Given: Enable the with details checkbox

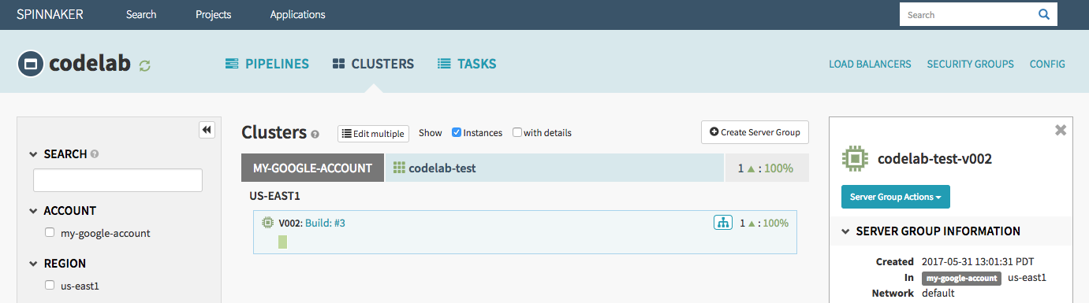Looking at the screenshot, I should [517, 132].
